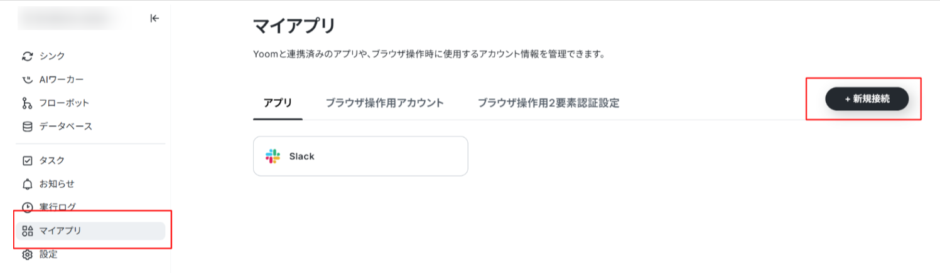This screenshot has width=940, height=273.
Task: Open 設定 gear icon
Action: (x=27, y=254)
